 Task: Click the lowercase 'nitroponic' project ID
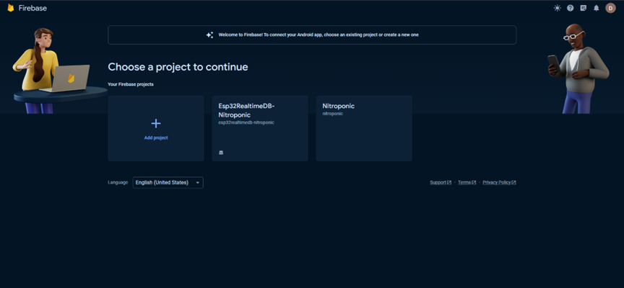click(x=333, y=114)
